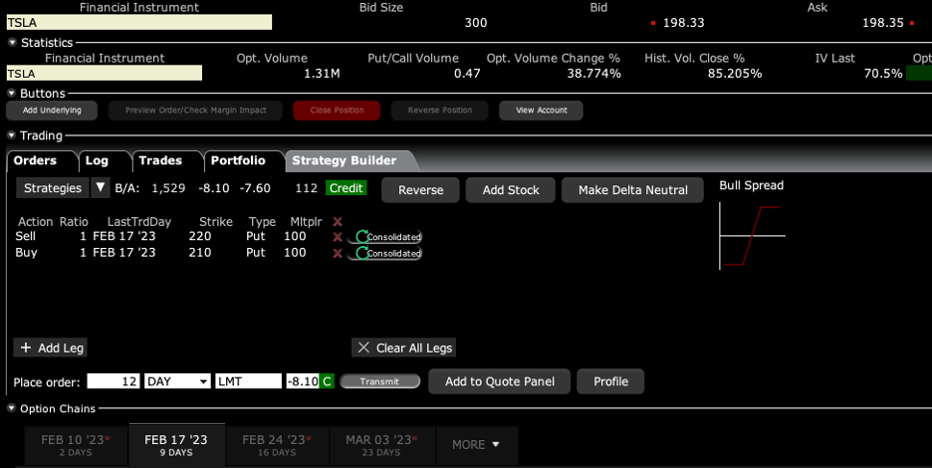Click the green C credit box beside the price

[327, 381]
